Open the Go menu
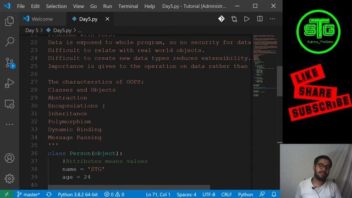 pos(94,6)
